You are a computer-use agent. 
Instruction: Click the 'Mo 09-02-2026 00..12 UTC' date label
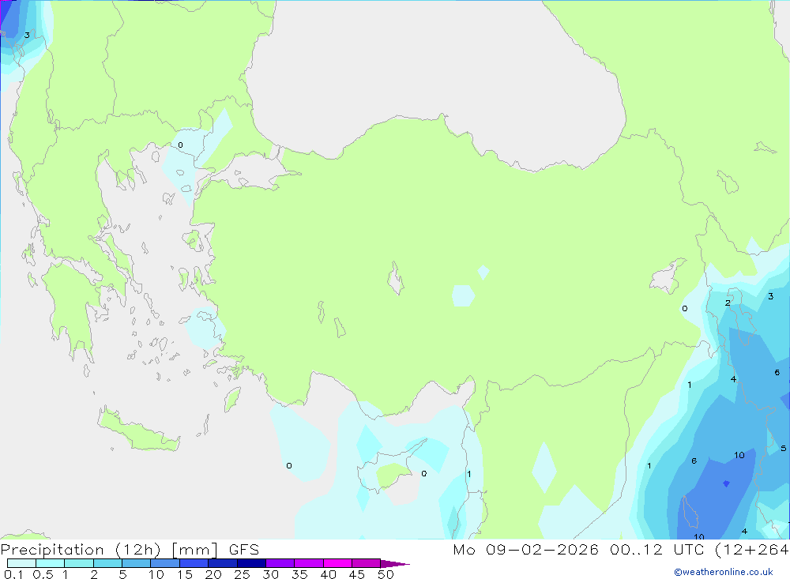pyautogui.click(x=578, y=549)
